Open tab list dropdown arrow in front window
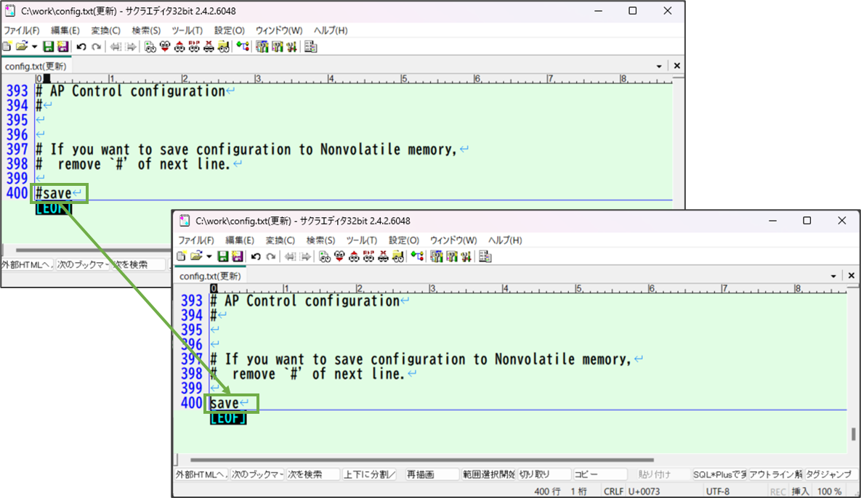 (x=833, y=276)
